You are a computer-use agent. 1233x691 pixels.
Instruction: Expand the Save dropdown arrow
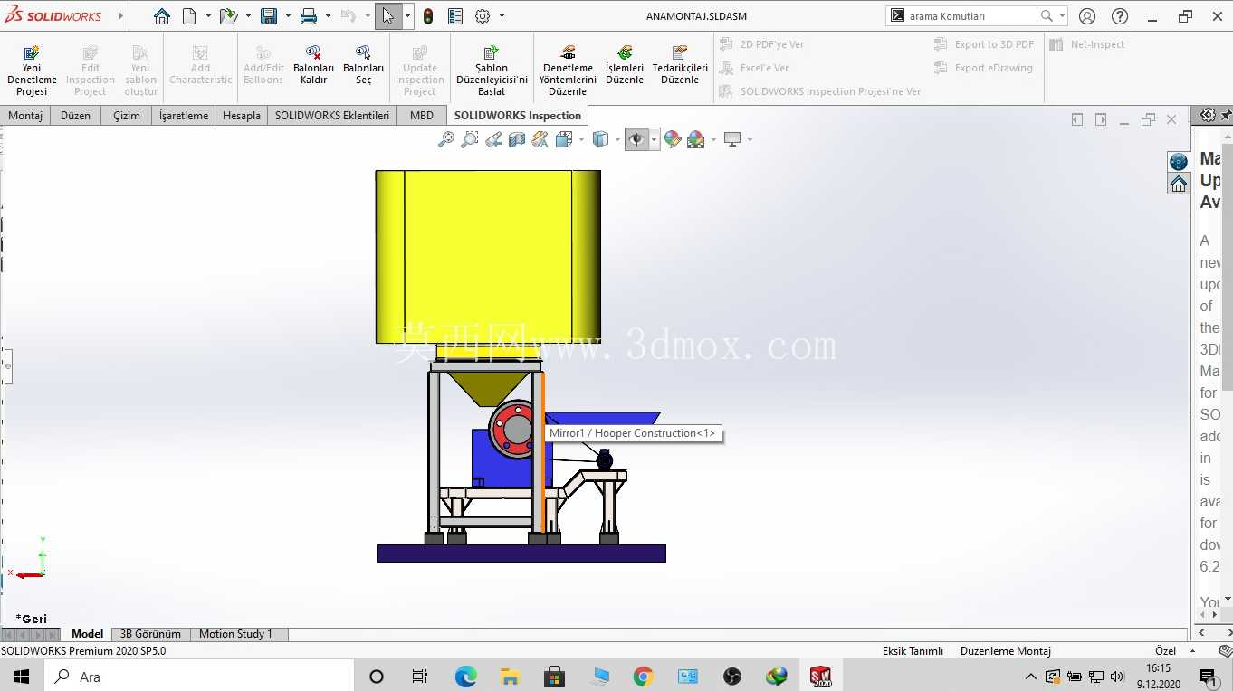288,16
